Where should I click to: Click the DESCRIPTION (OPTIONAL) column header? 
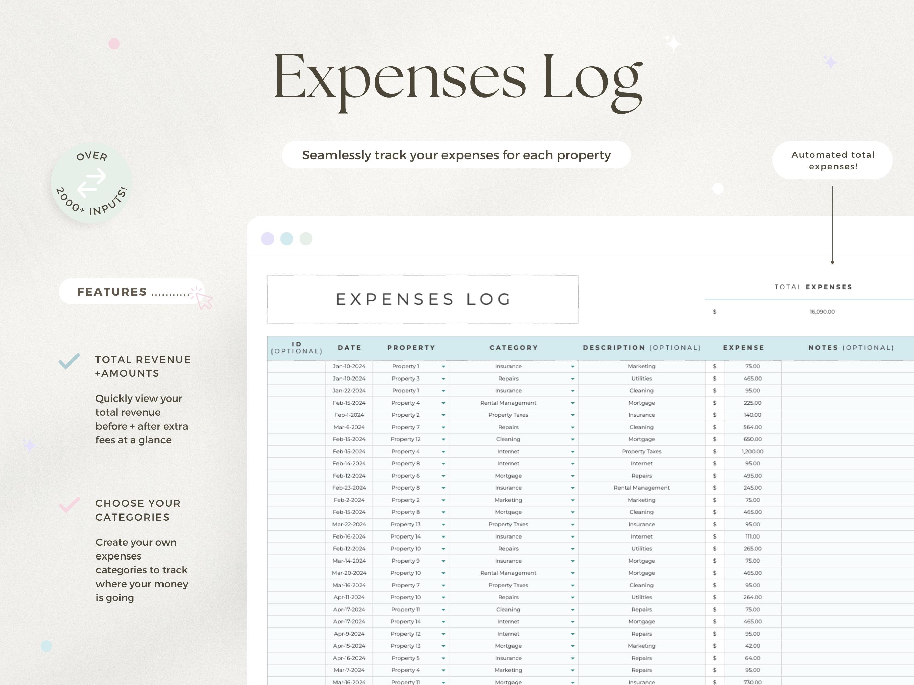[642, 348]
